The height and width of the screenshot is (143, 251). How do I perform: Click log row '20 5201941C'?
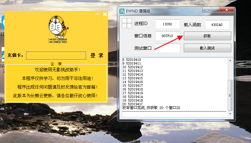[132, 104]
